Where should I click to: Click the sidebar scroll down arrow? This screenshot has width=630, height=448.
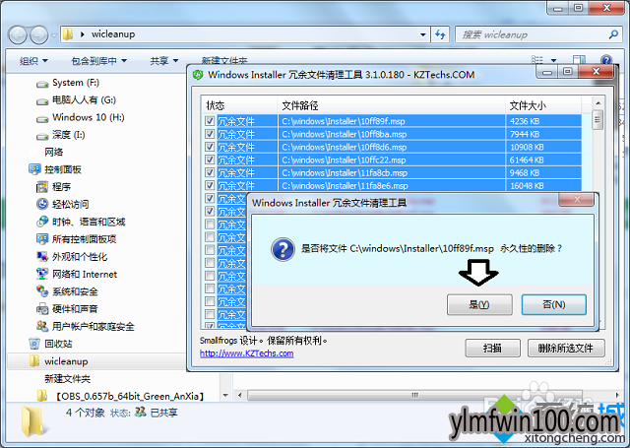(x=225, y=396)
